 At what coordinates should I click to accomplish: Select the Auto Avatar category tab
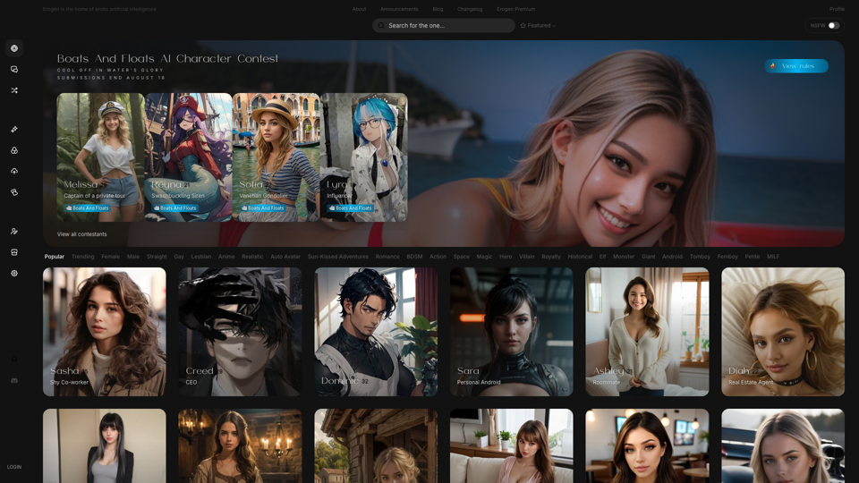[x=285, y=257]
